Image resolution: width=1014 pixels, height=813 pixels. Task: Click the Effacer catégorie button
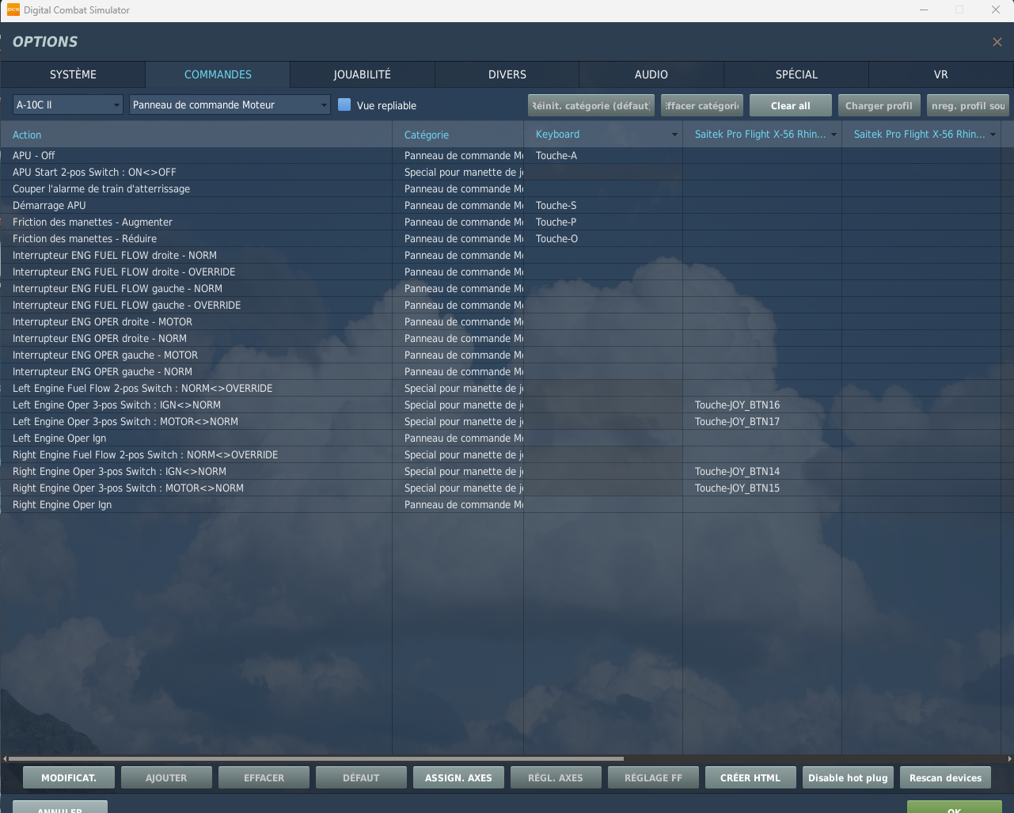click(702, 105)
